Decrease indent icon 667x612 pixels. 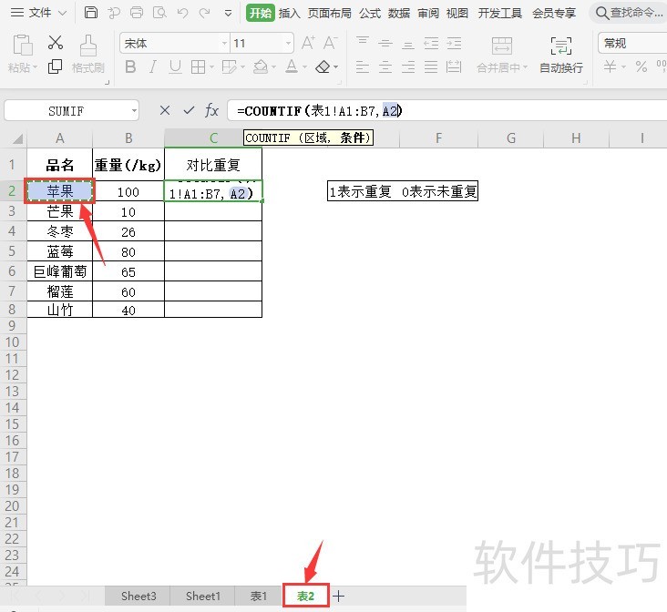[x=431, y=44]
